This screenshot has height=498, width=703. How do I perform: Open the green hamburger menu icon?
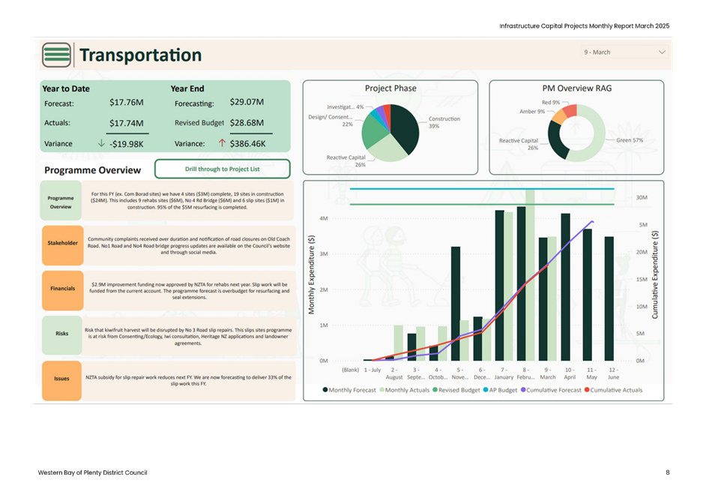pyautogui.click(x=57, y=55)
